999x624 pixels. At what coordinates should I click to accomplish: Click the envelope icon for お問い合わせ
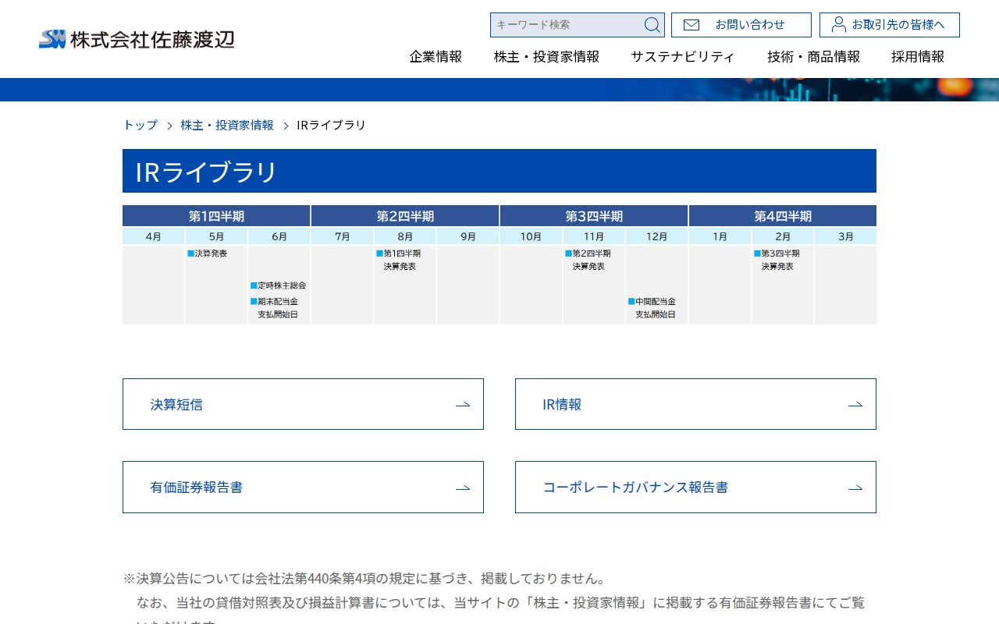click(691, 25)
